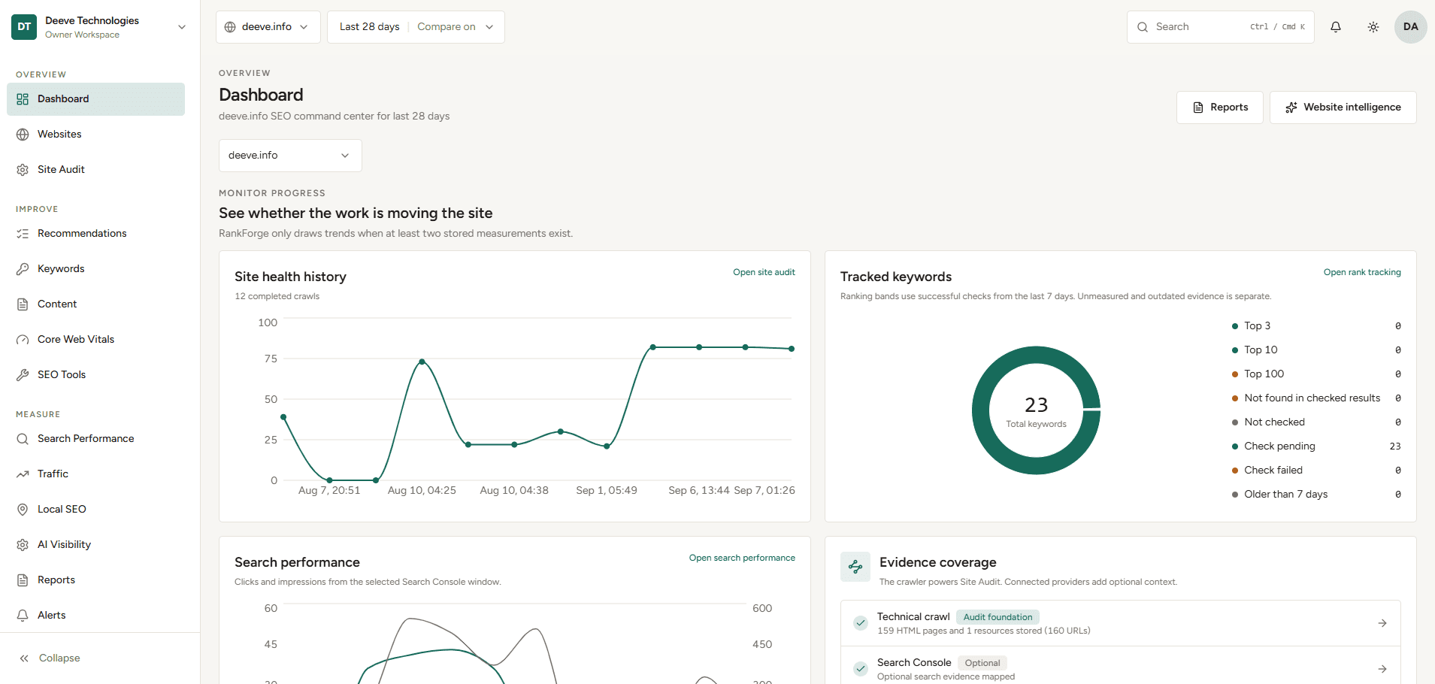This screenshot has height=684, width=1435.
Task: Toggle theme with the sun icon
Action: [1373, 27]
